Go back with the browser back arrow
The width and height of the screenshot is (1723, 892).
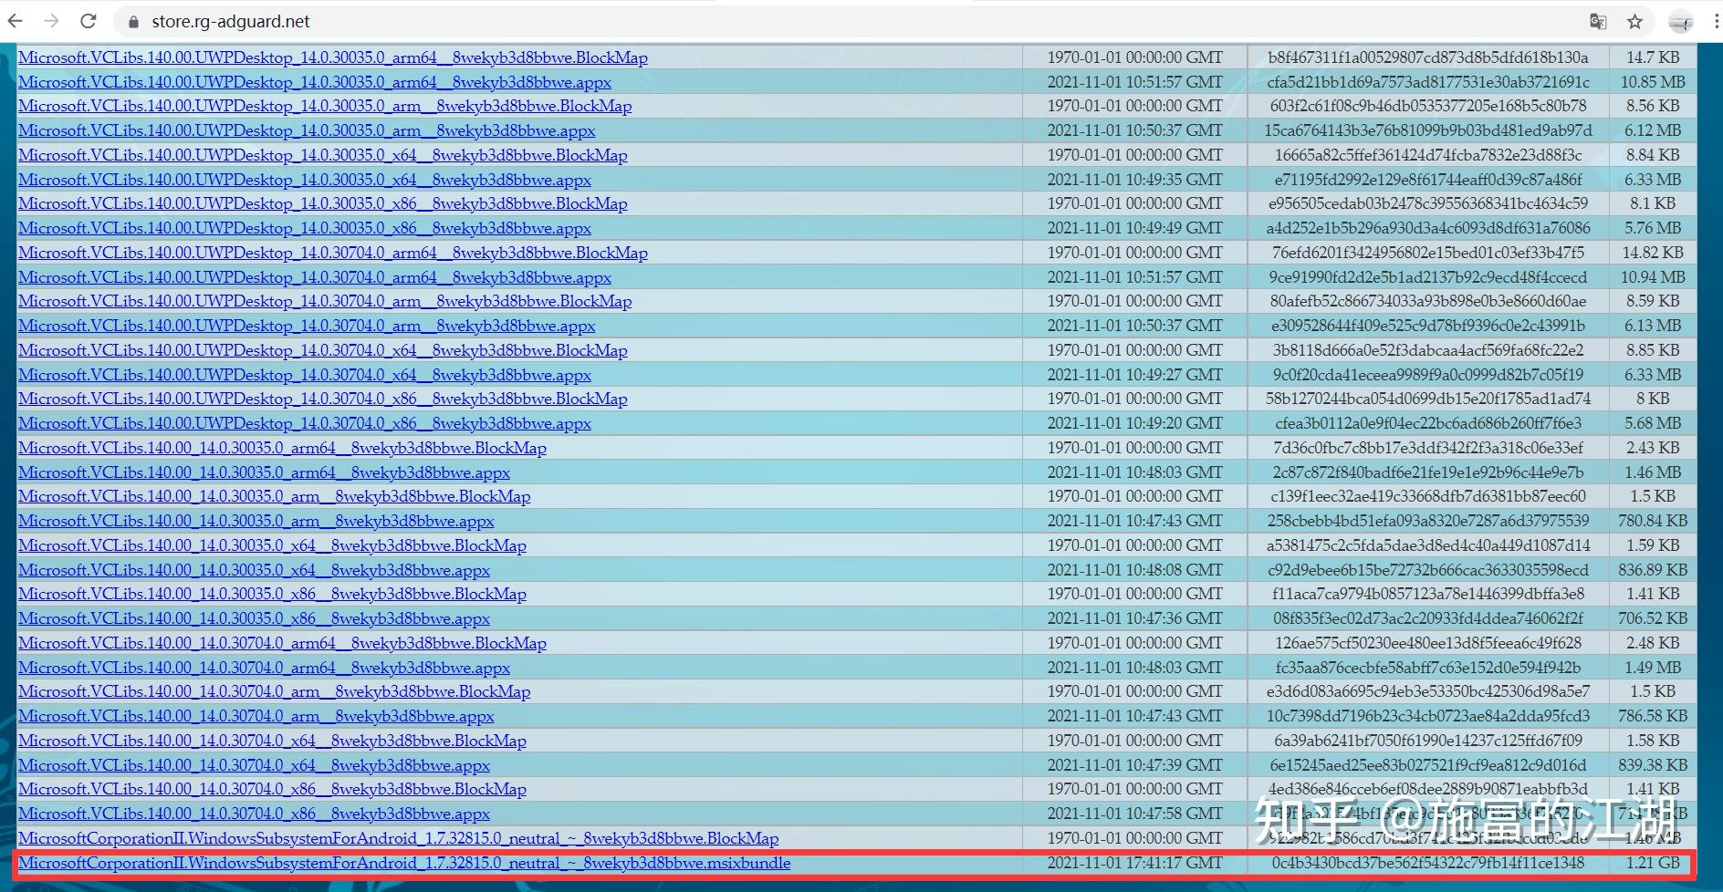[x=16, y=21]
